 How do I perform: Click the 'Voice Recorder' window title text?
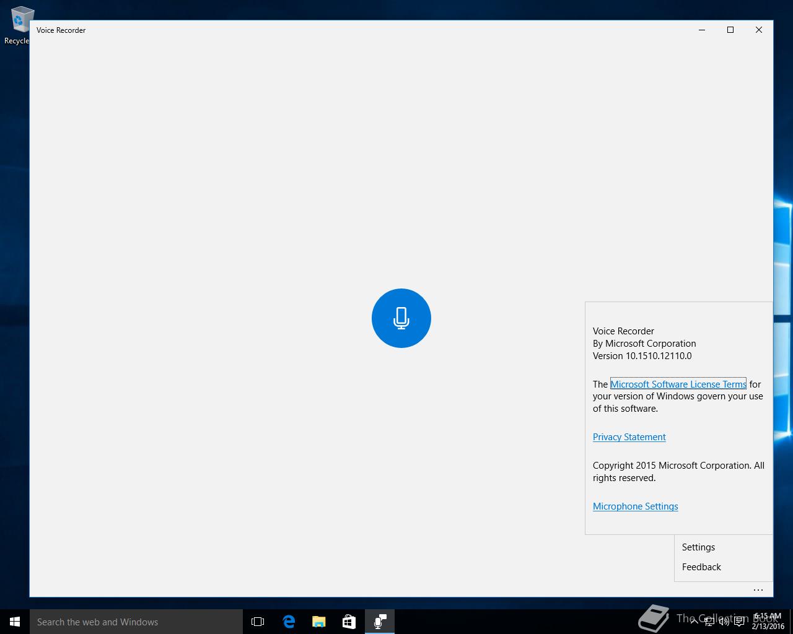61,30
